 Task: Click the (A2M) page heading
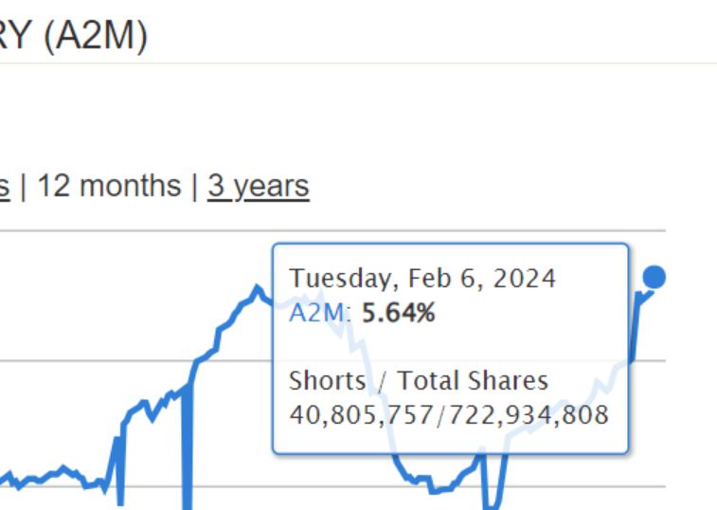[96, 36]
